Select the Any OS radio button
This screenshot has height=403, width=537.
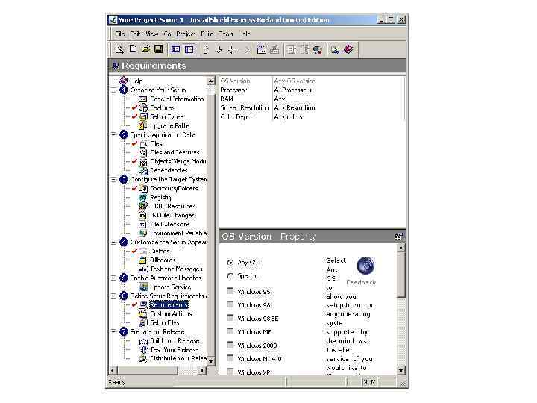(x=230, y=263)
